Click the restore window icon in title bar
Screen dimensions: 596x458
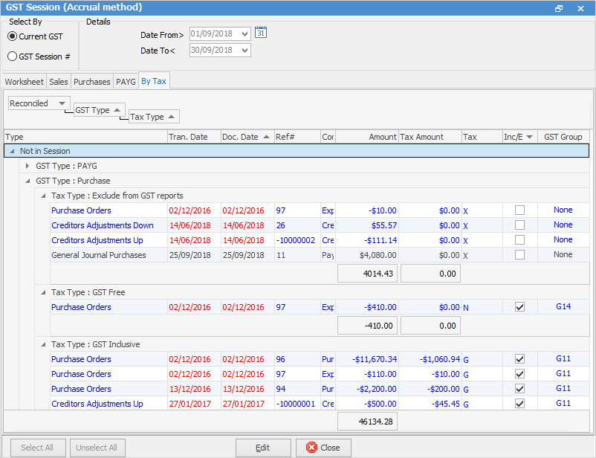tap(559, 8)
